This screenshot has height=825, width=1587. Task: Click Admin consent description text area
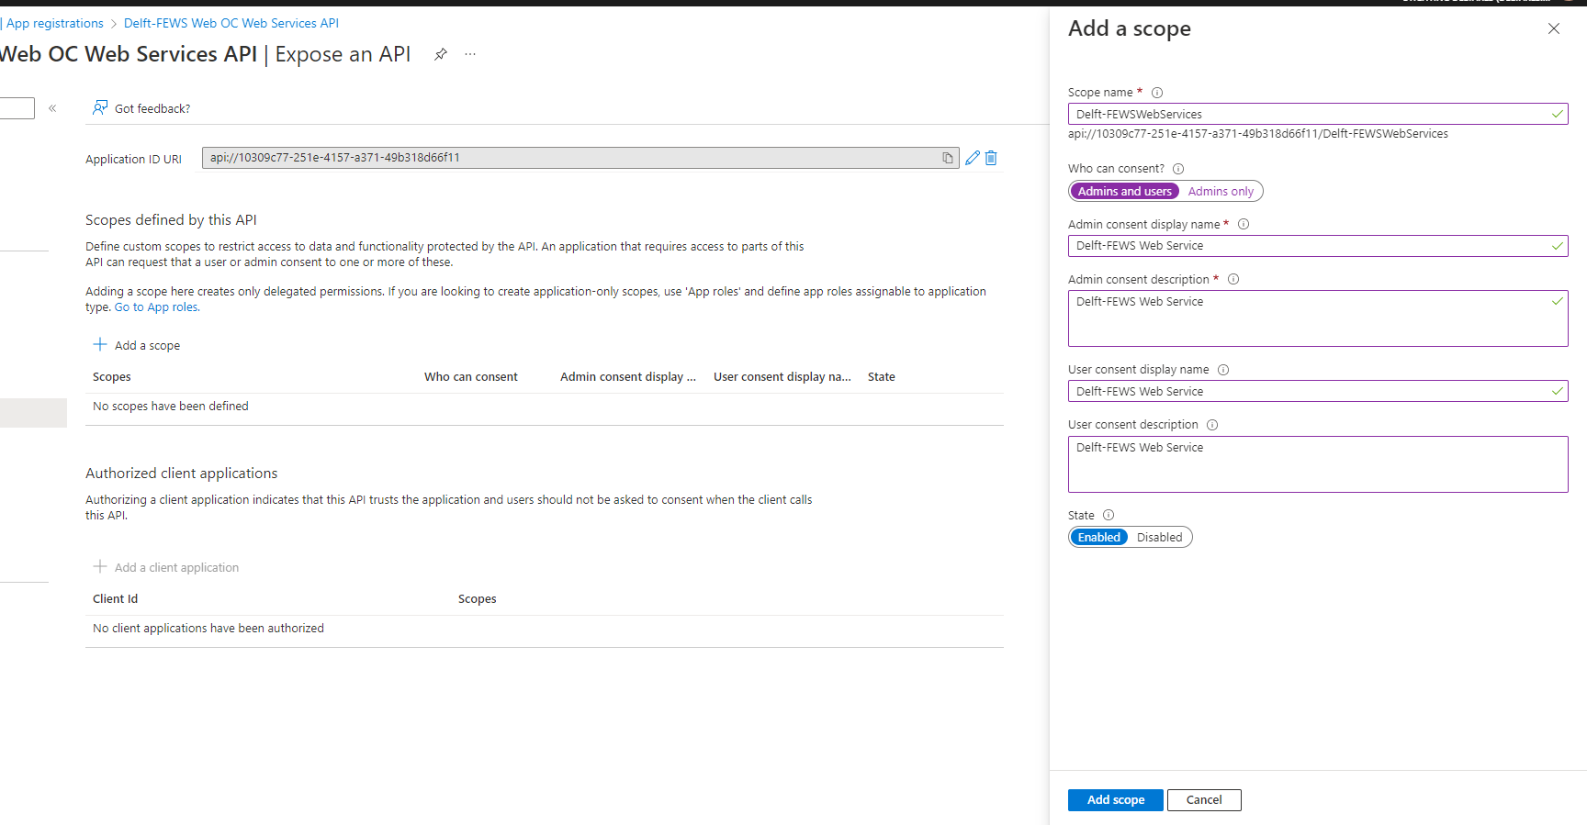[1318, 318]
